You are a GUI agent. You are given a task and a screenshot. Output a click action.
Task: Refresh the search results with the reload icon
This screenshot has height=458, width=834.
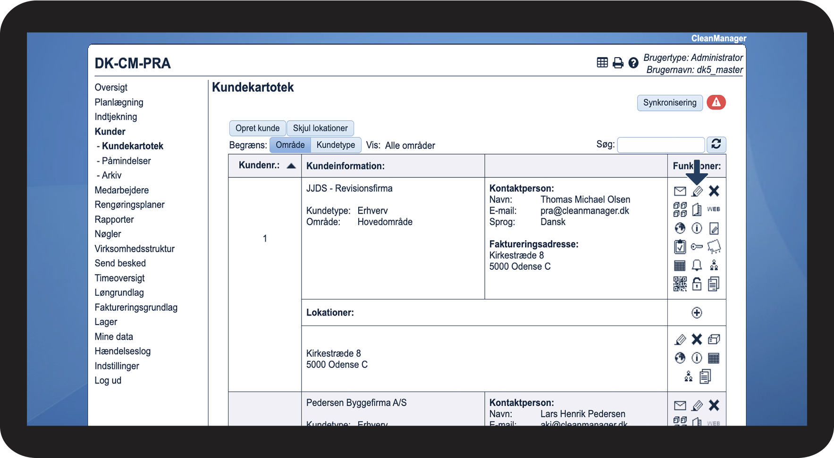click(x=716, y=144)
